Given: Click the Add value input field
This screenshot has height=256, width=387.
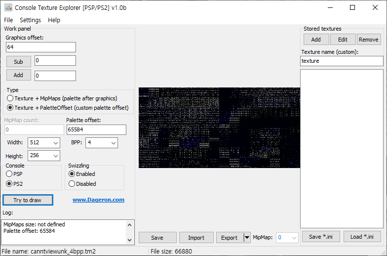Looking at the screenshot, I should (55, 76).
